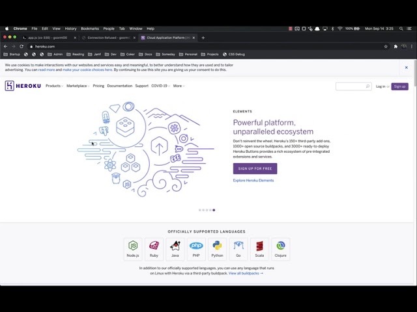Open the Chrome History menu
417x312 pixels.
pos(70,29)
